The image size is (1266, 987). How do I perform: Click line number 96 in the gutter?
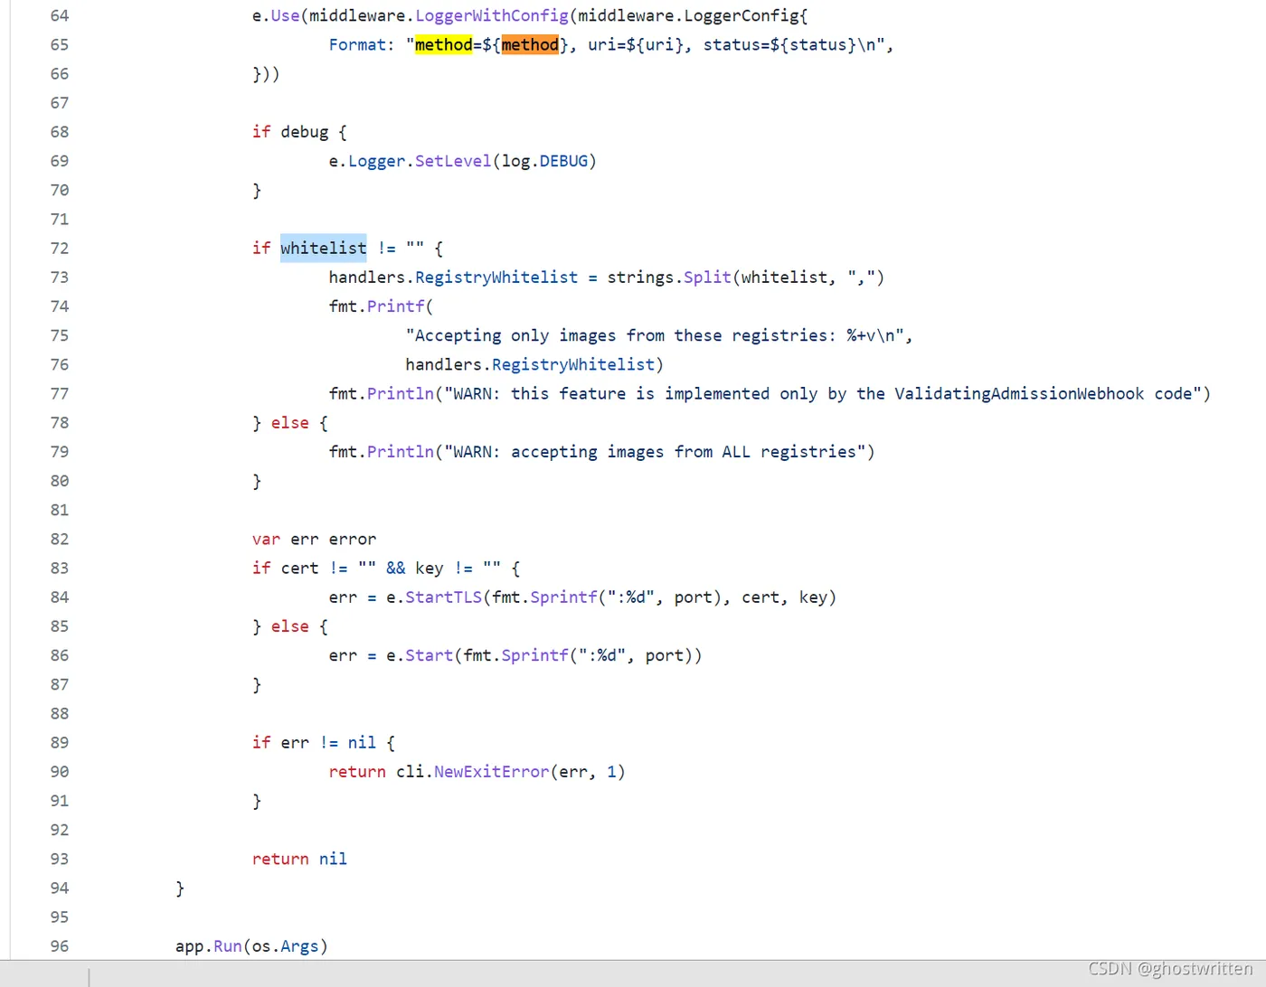pyautogui.click(x=60, y=945)
